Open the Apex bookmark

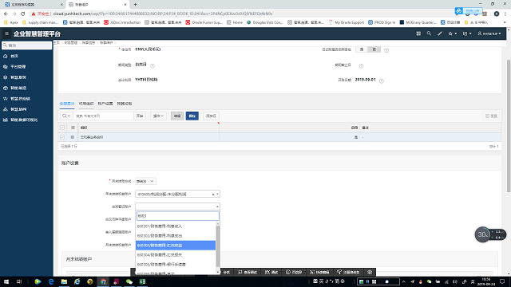pyautogui.click(x=11, y=22)
